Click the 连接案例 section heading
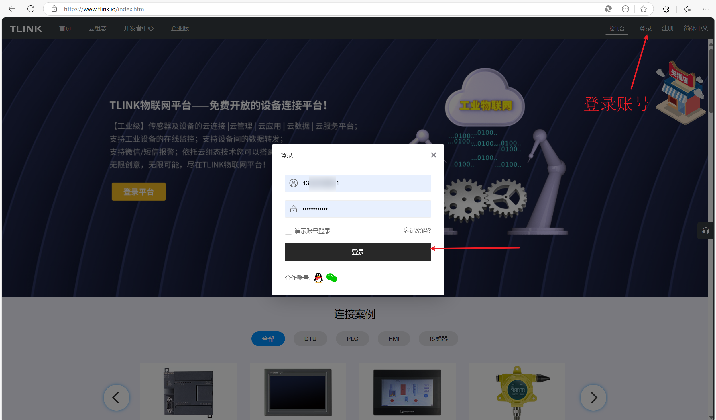Image resolution: width=716 pixels, height=420 pixels. tap(355, 314)
